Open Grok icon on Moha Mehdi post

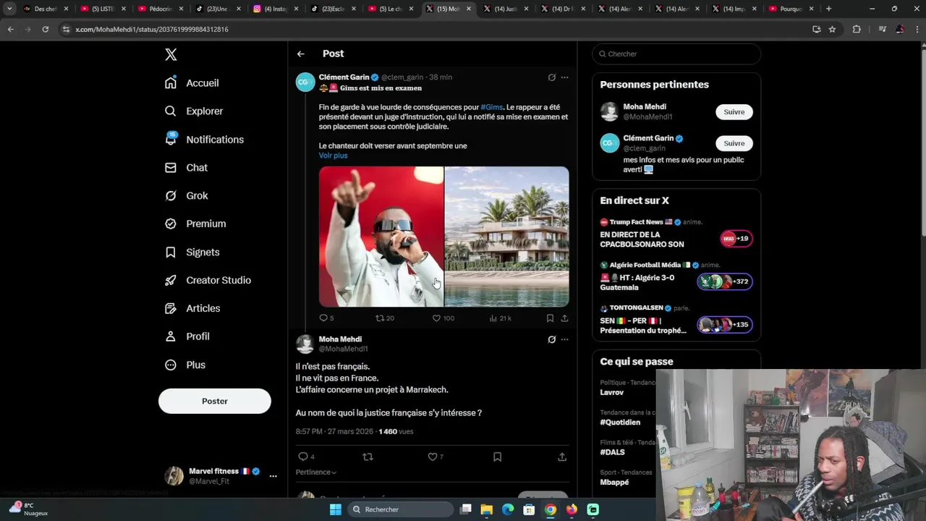(552, 339)
